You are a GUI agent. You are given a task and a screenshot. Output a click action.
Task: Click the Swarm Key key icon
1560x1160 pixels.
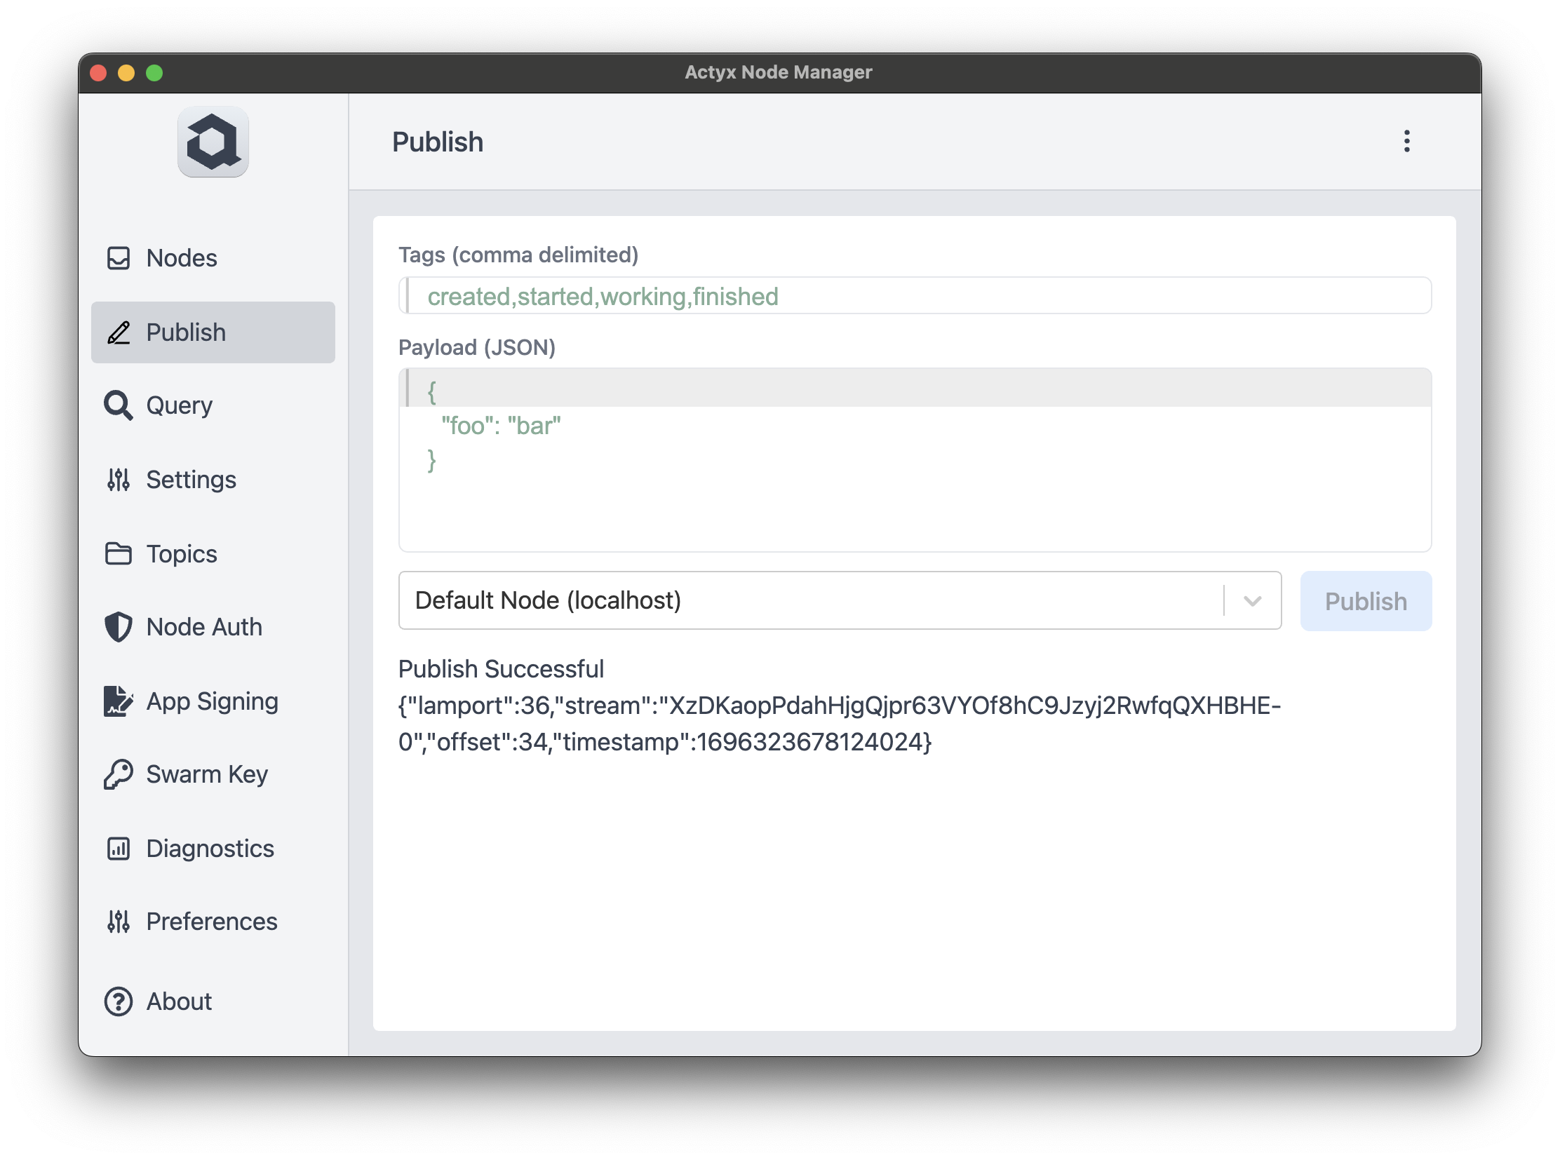118,774
